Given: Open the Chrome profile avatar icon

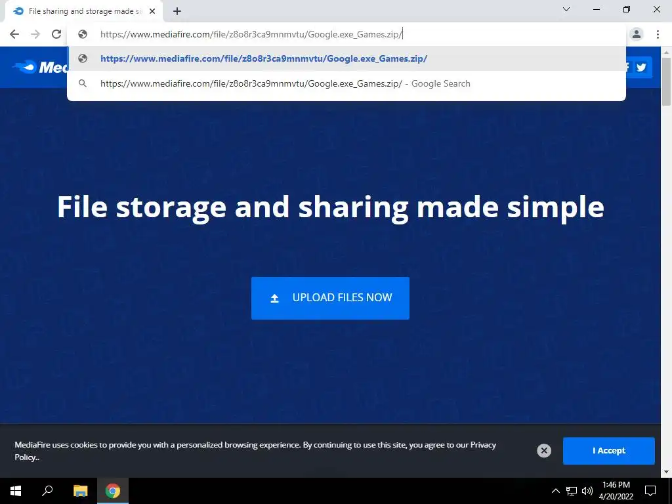Looking at the screenshot, I should pyautogui.click(x=637, y=34).
